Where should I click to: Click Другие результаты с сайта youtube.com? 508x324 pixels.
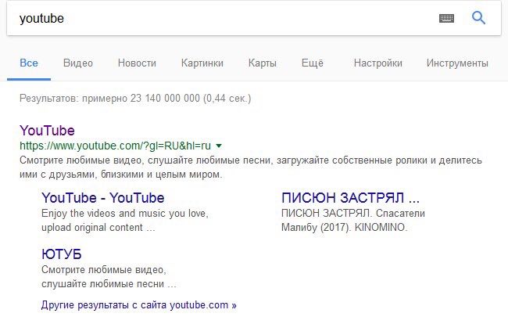point(138,305)
